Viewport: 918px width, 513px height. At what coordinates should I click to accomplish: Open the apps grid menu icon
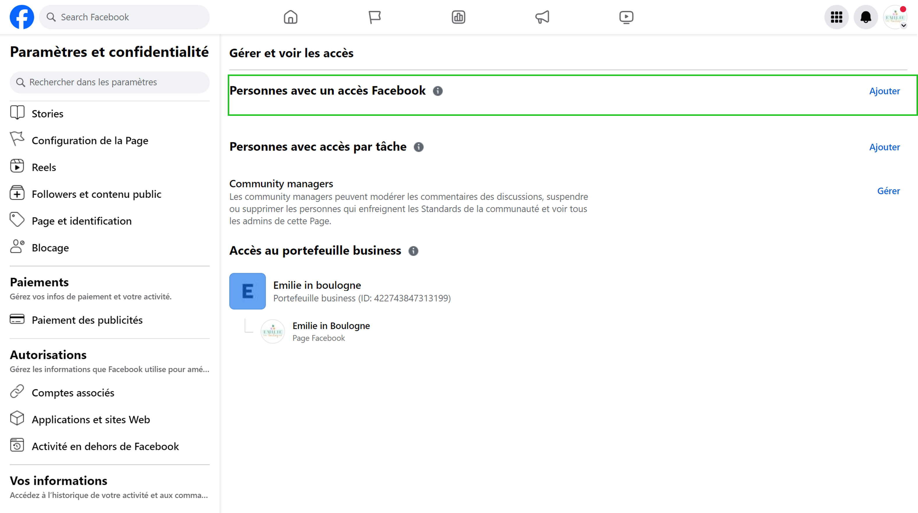tap(836, 17)
